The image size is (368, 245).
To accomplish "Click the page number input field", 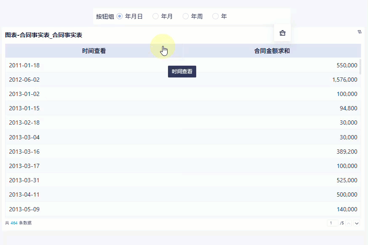I will point(332,223).
